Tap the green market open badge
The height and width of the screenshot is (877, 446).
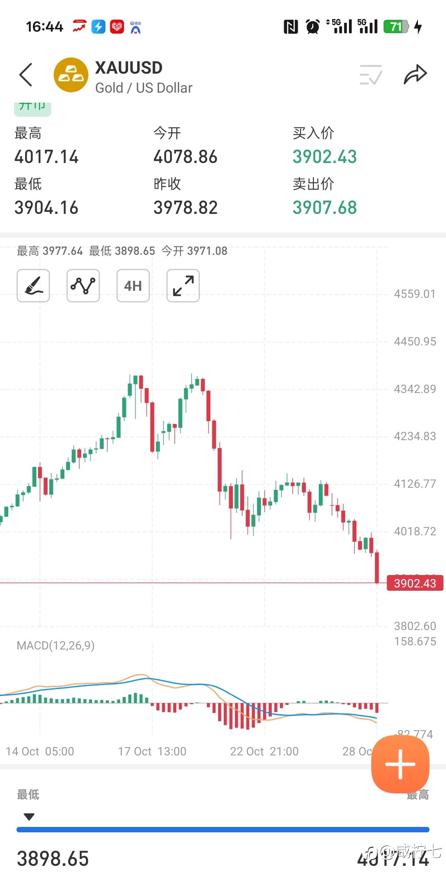[x=32, y=108]
